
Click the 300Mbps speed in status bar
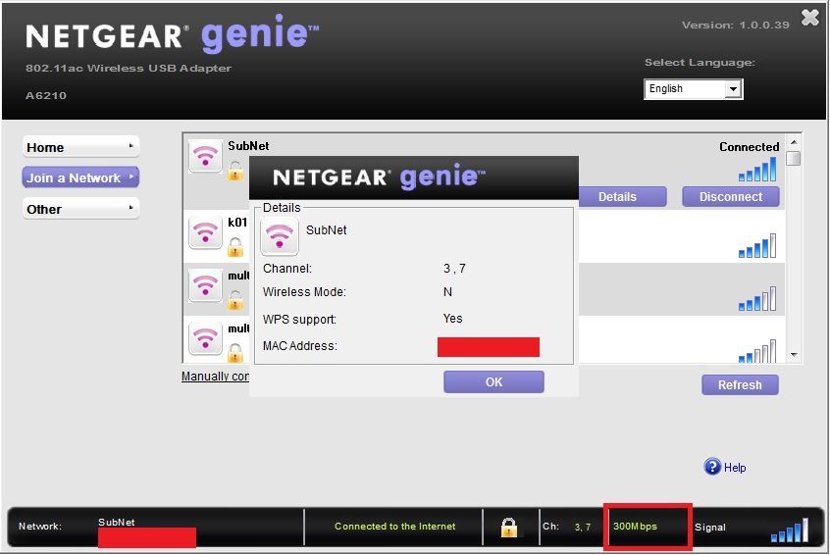pos(635,527)
